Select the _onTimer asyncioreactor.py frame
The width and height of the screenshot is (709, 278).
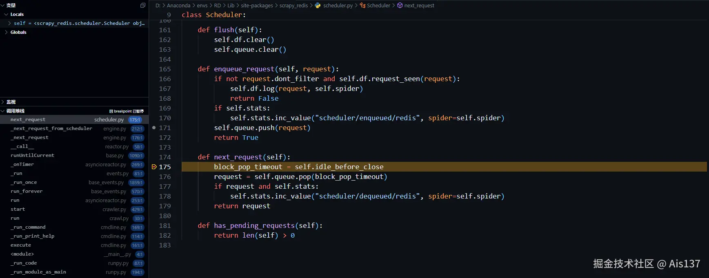[74, 164]
